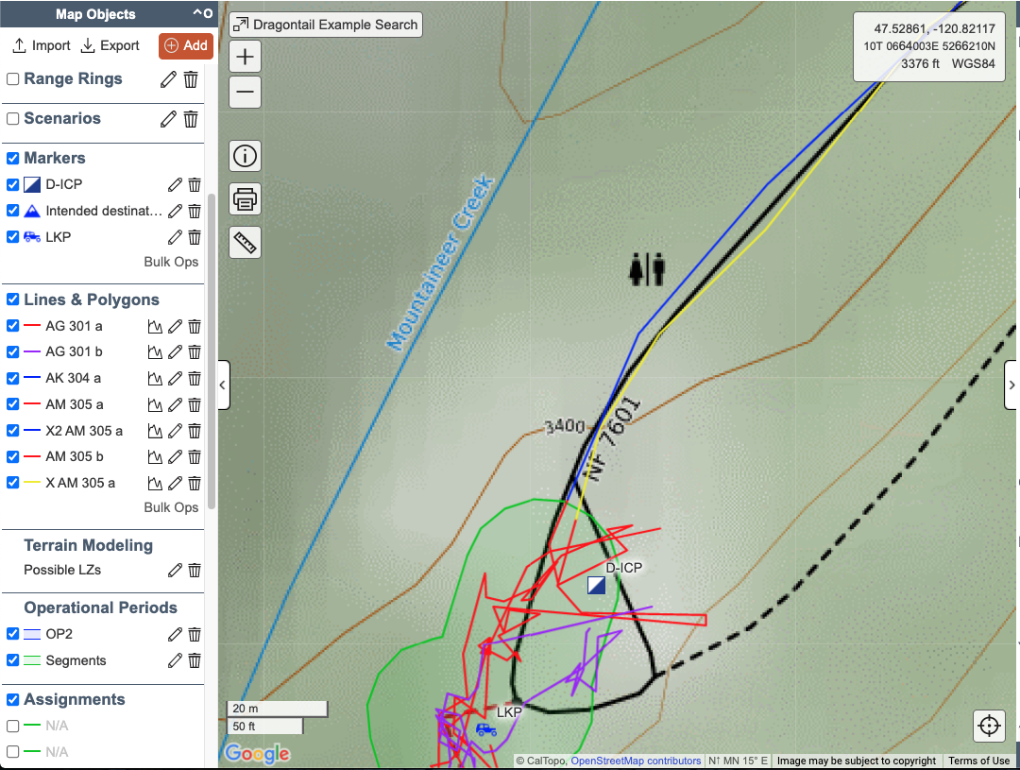Hide the LKP marker
Viewport: 1020px width, 770px height.
[12, 237]
